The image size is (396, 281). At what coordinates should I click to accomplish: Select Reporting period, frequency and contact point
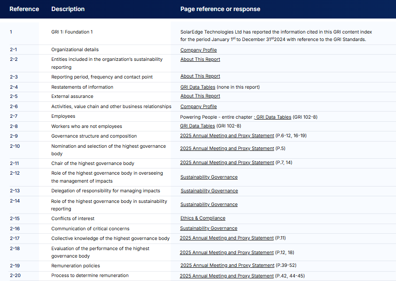tap(102, 77)
